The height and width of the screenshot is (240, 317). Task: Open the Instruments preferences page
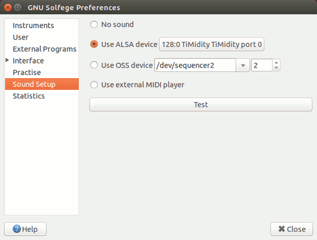[33, 25]
